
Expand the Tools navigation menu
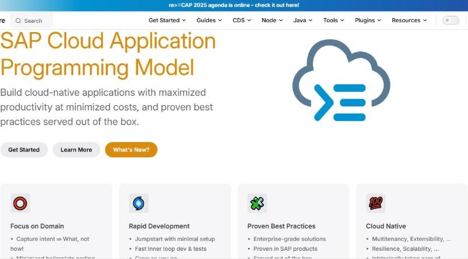[333, 20]
